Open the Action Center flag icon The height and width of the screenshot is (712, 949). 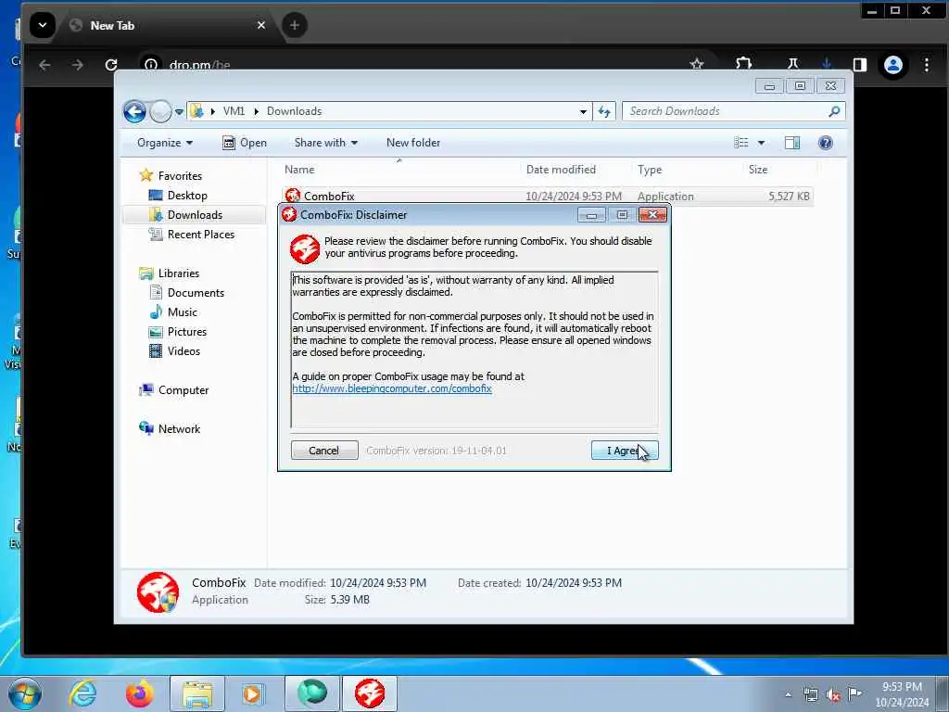tap(854, 694)
